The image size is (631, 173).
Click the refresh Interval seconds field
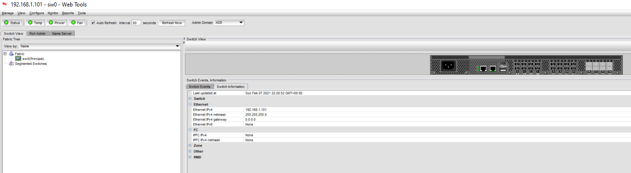click(136, 23)
